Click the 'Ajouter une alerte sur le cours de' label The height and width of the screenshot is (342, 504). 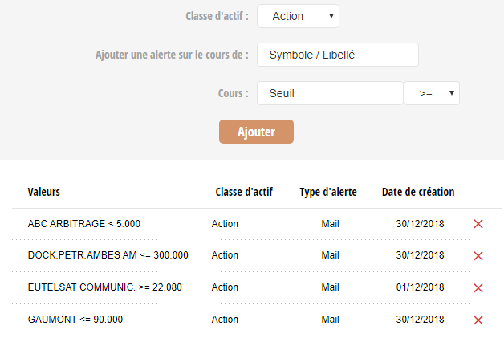pyautogui.click(x=172, y=55)
